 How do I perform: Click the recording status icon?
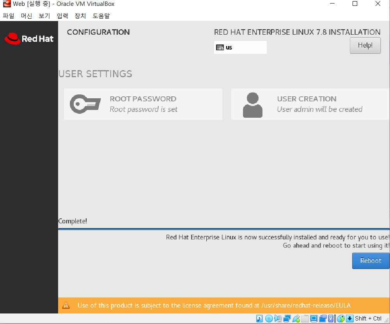[x=323, y=319]
